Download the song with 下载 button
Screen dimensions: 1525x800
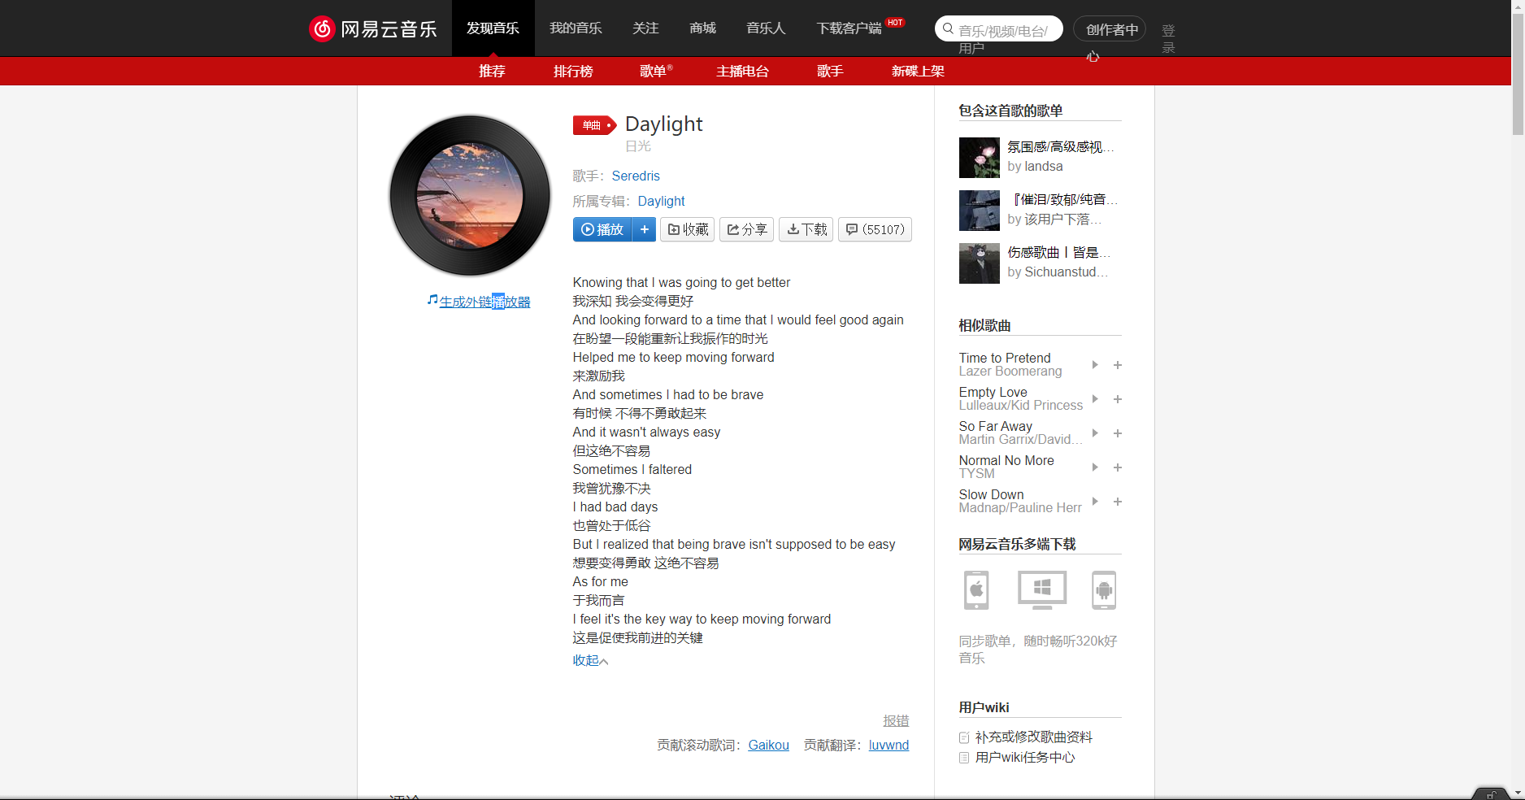coord(806,229)
